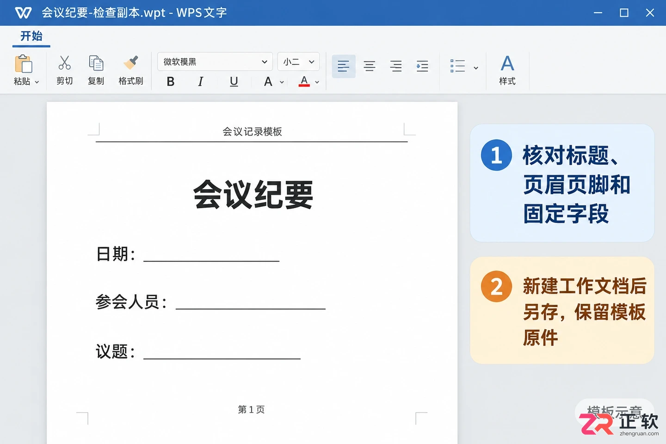
Task: Open the font name box showing 微软雅黑
Action: pos(215,62)
